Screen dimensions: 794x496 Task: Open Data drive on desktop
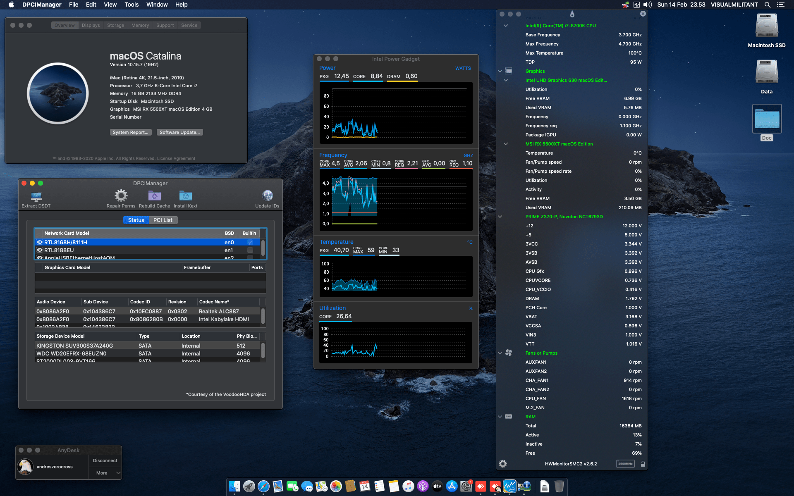click(767, 72)
